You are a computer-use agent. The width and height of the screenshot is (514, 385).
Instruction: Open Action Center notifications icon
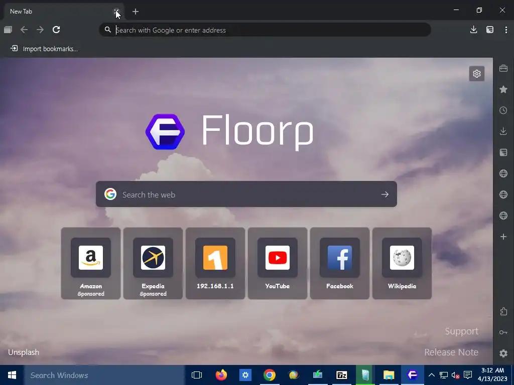click(468, 375)
